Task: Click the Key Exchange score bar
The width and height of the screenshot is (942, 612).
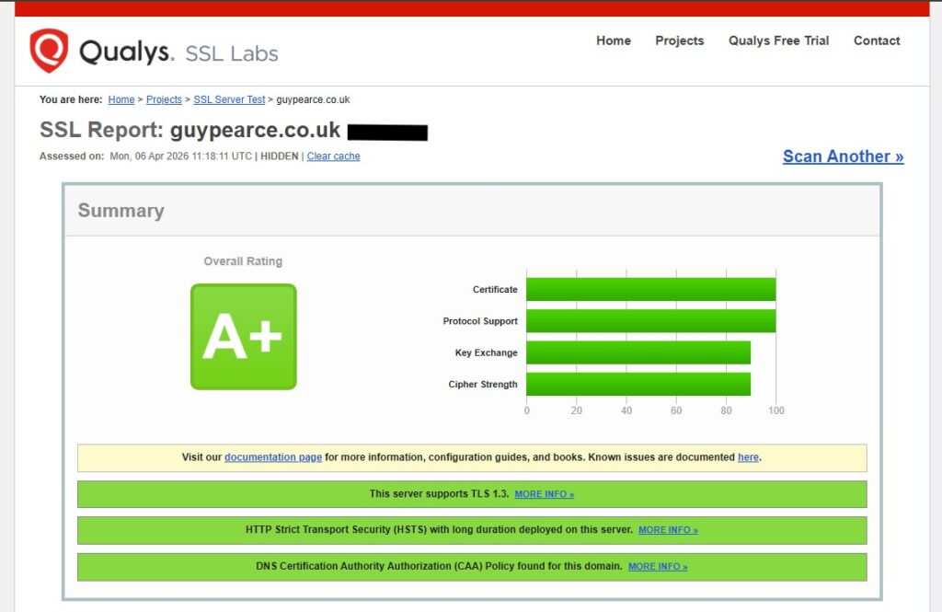Action: tap(638, 352)
